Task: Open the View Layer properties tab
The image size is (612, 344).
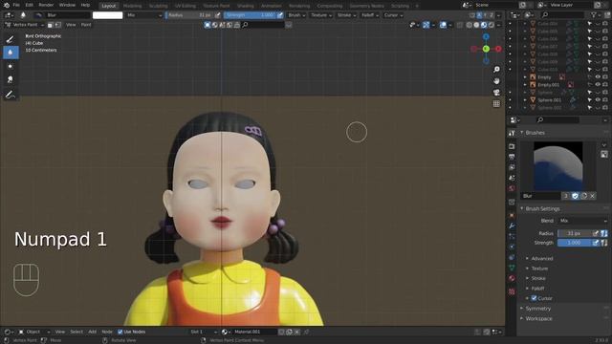Action: [x=512, y=167]
